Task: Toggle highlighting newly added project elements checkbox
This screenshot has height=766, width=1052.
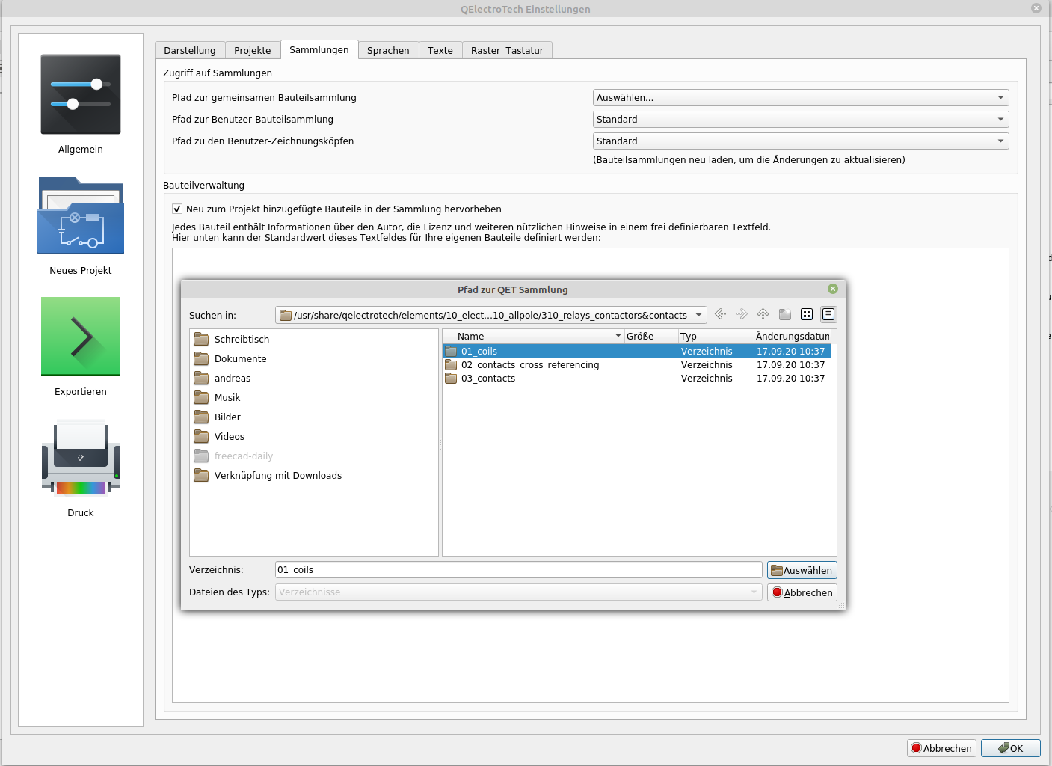Action: coord(177,209)
